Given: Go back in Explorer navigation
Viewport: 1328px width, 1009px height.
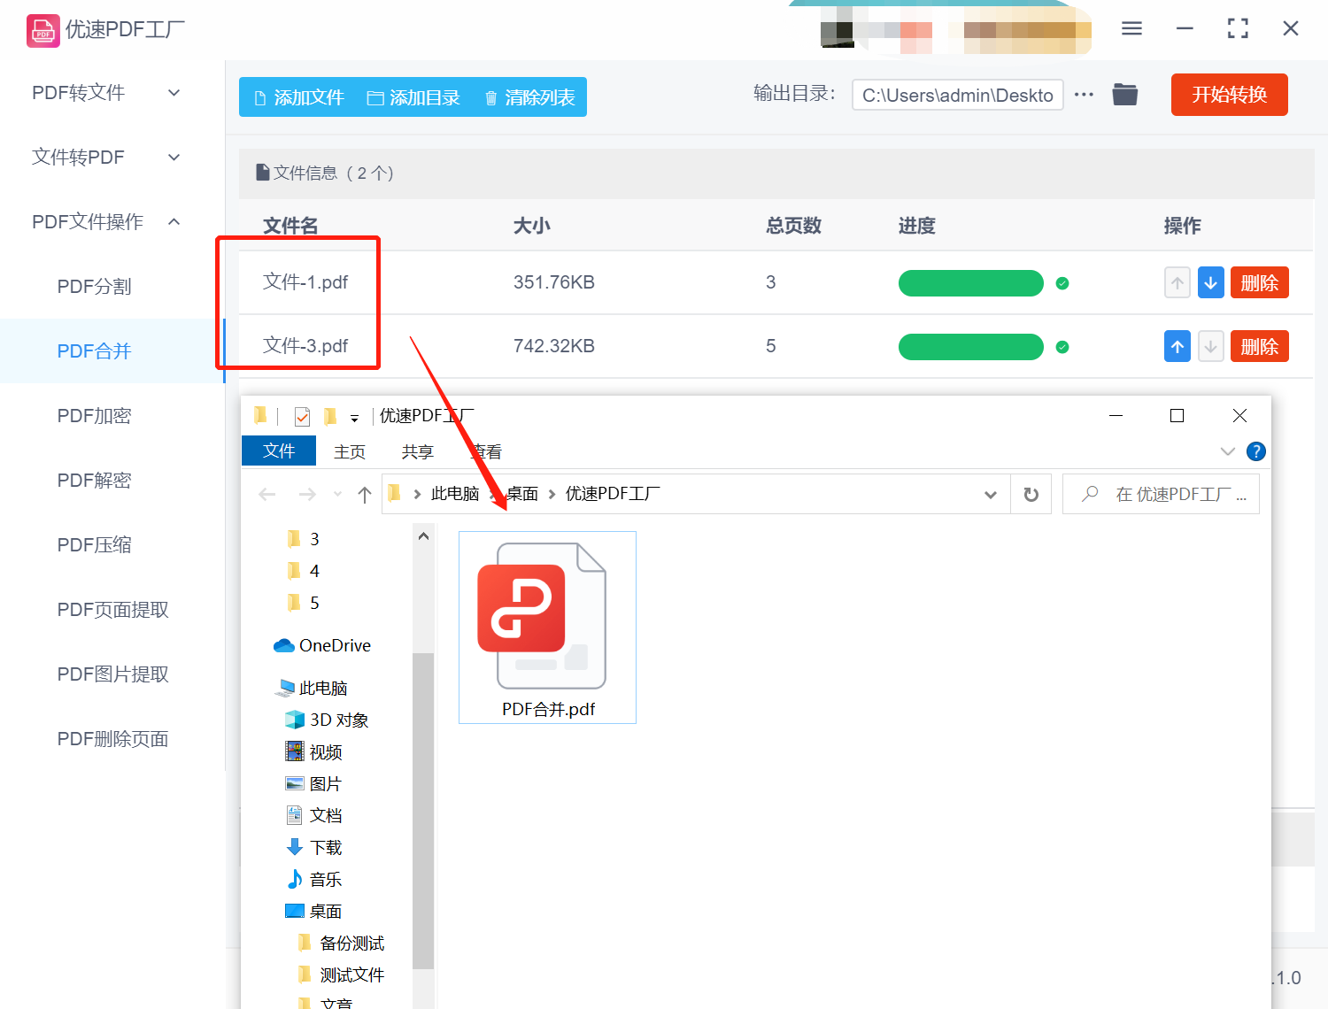Looking at the screenshot, I should pos(267,494).
